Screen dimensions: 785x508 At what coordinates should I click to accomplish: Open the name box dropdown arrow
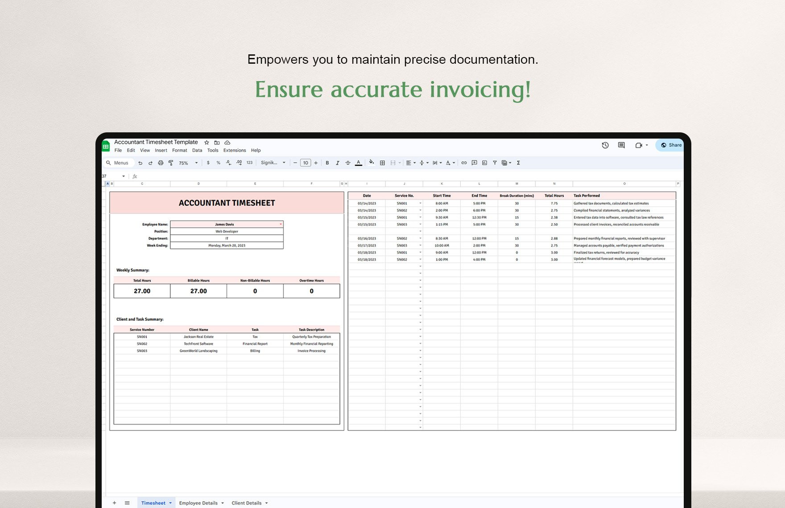tap(124, 176)
